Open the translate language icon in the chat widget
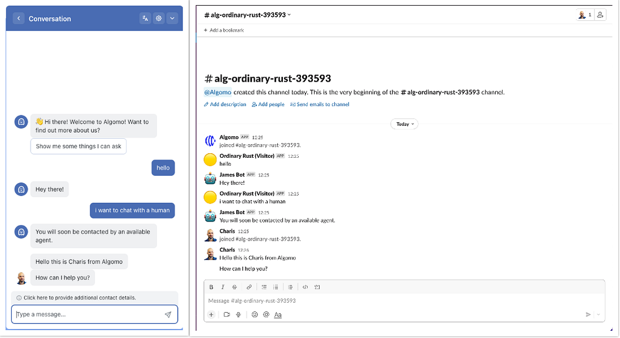The width and height of the screenshot is (620, 338). [145, 18]
